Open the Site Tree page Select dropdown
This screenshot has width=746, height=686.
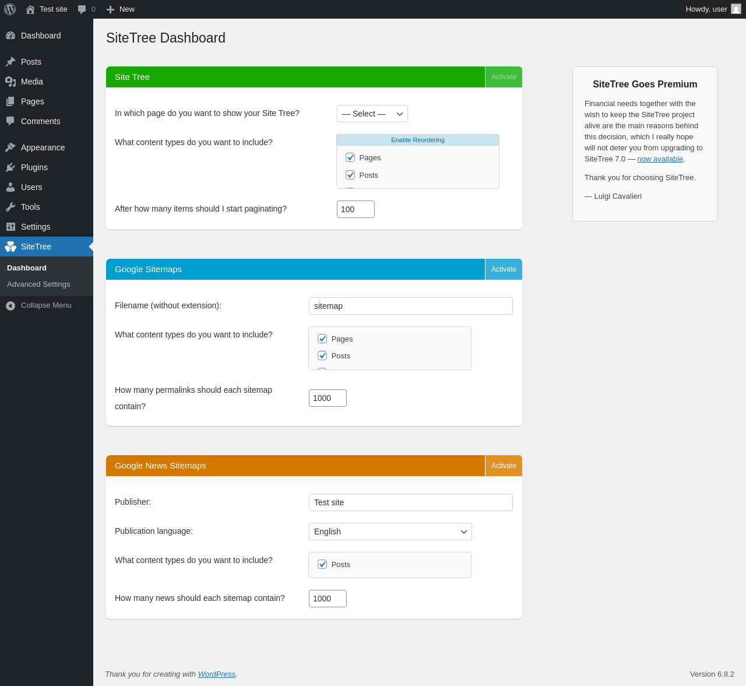[x=372, y=114]
